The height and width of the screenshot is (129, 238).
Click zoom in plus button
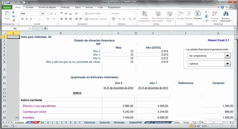[232, 126]
